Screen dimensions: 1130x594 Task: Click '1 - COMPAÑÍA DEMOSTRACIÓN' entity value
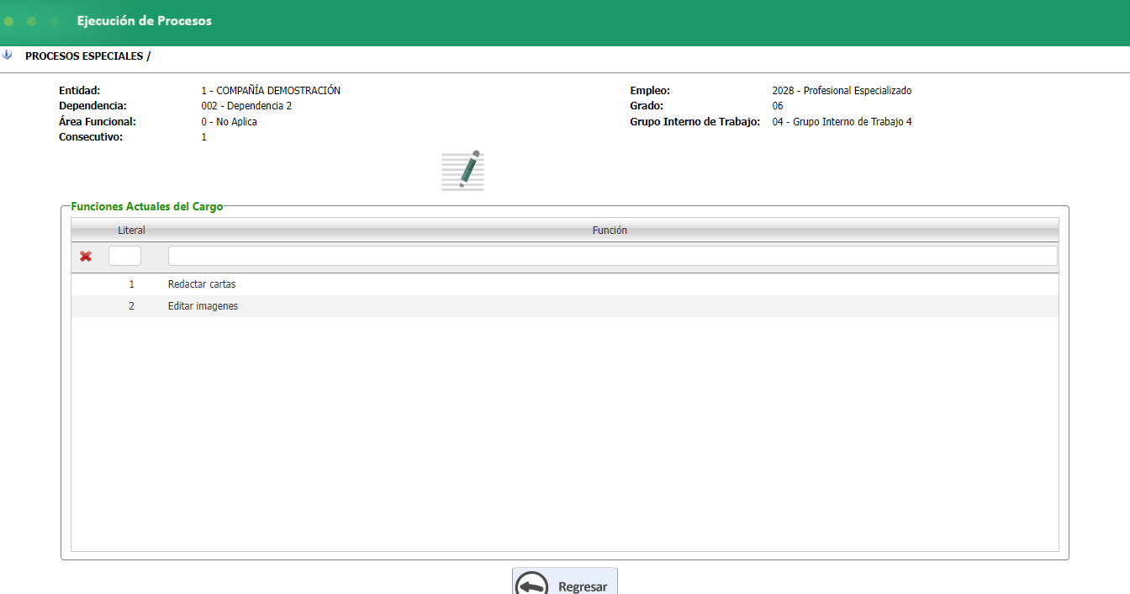[x=271, y=91]
